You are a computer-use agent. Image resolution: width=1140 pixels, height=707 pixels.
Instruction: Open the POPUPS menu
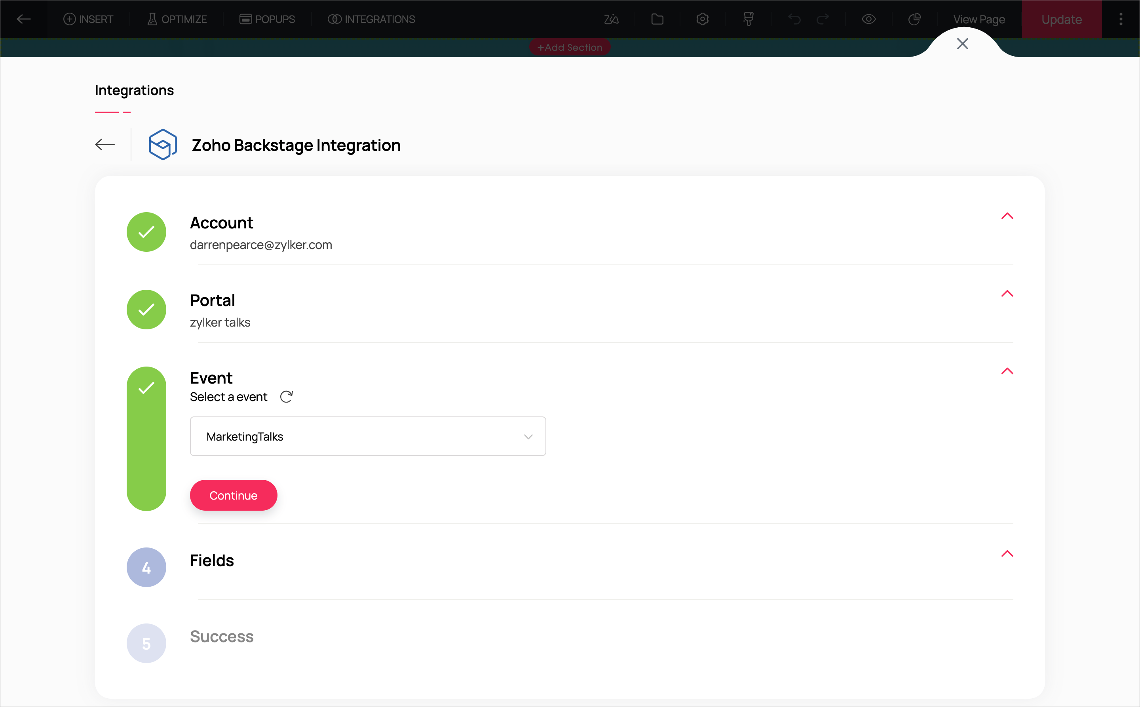click(267, 19)
